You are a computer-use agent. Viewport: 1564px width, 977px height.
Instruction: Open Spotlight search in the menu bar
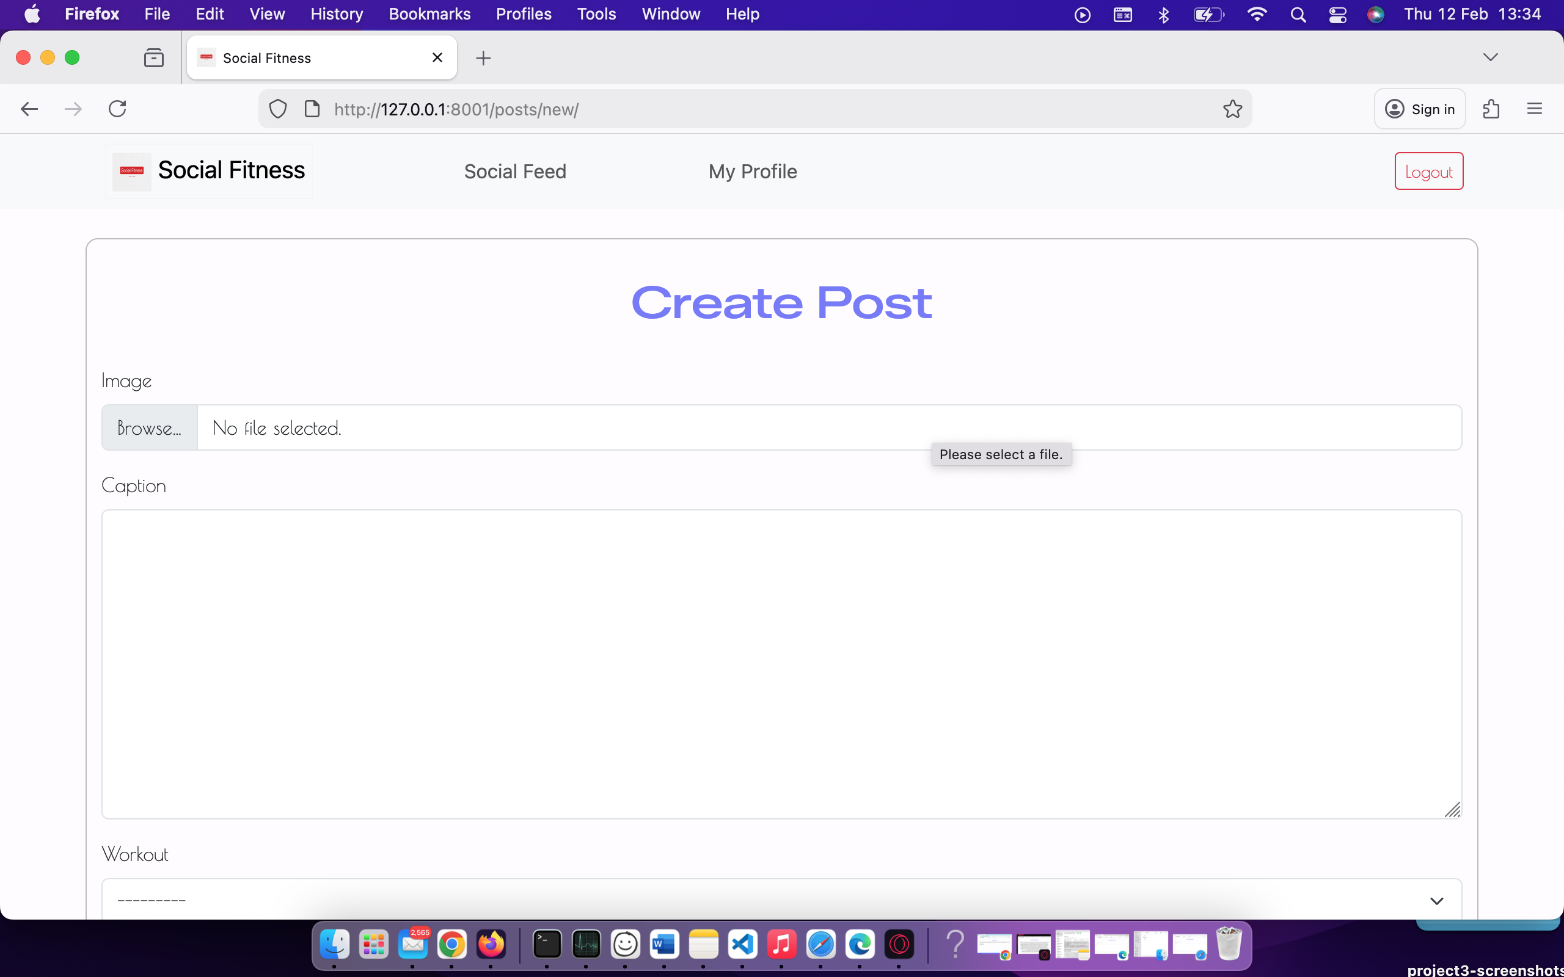(1299, 13)
